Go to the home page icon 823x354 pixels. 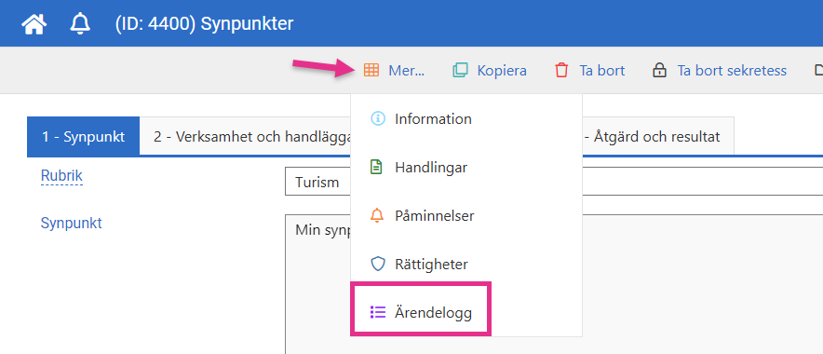[34, 24]
